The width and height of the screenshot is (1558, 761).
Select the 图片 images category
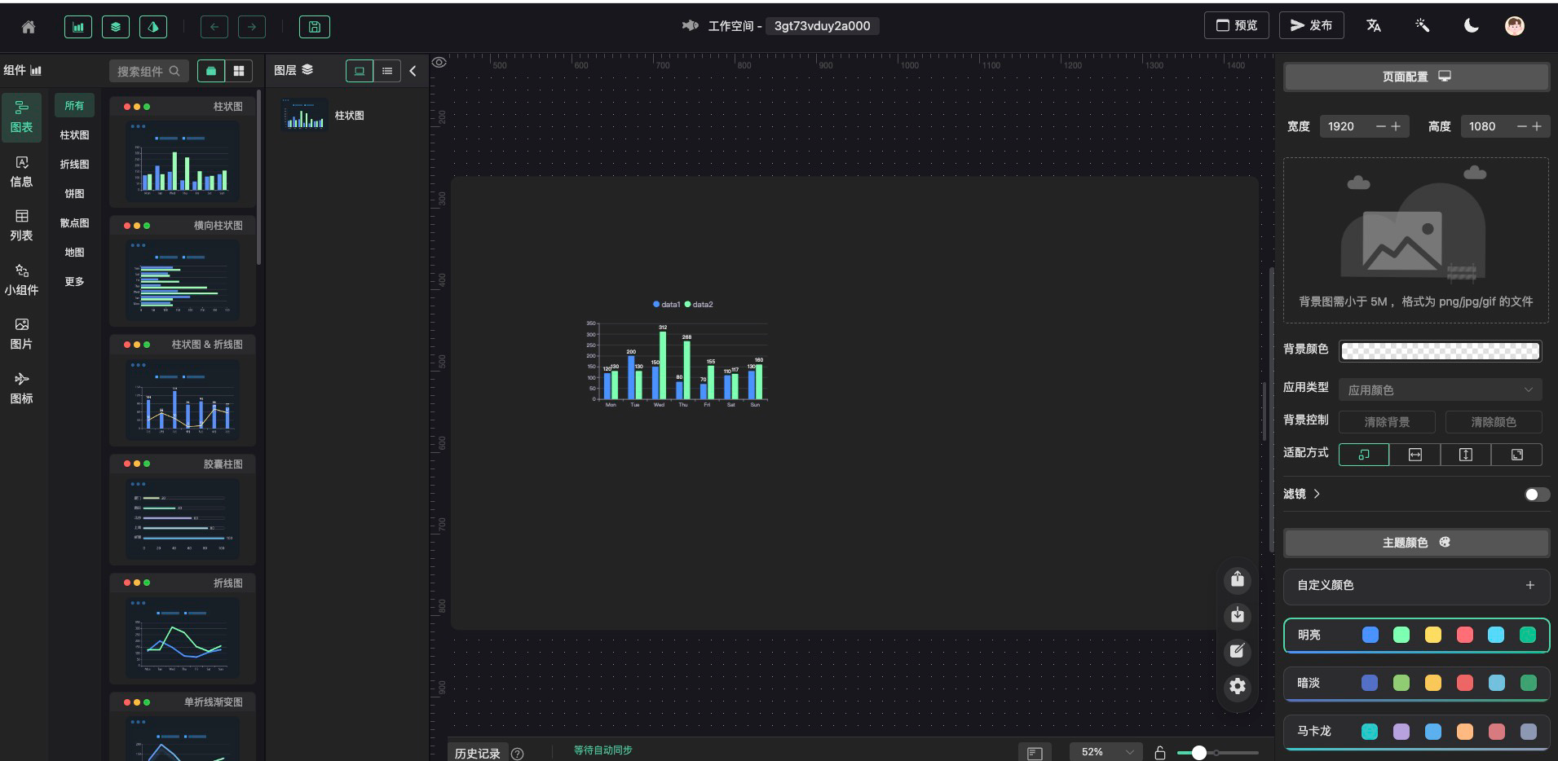click(x=22, y=334)
